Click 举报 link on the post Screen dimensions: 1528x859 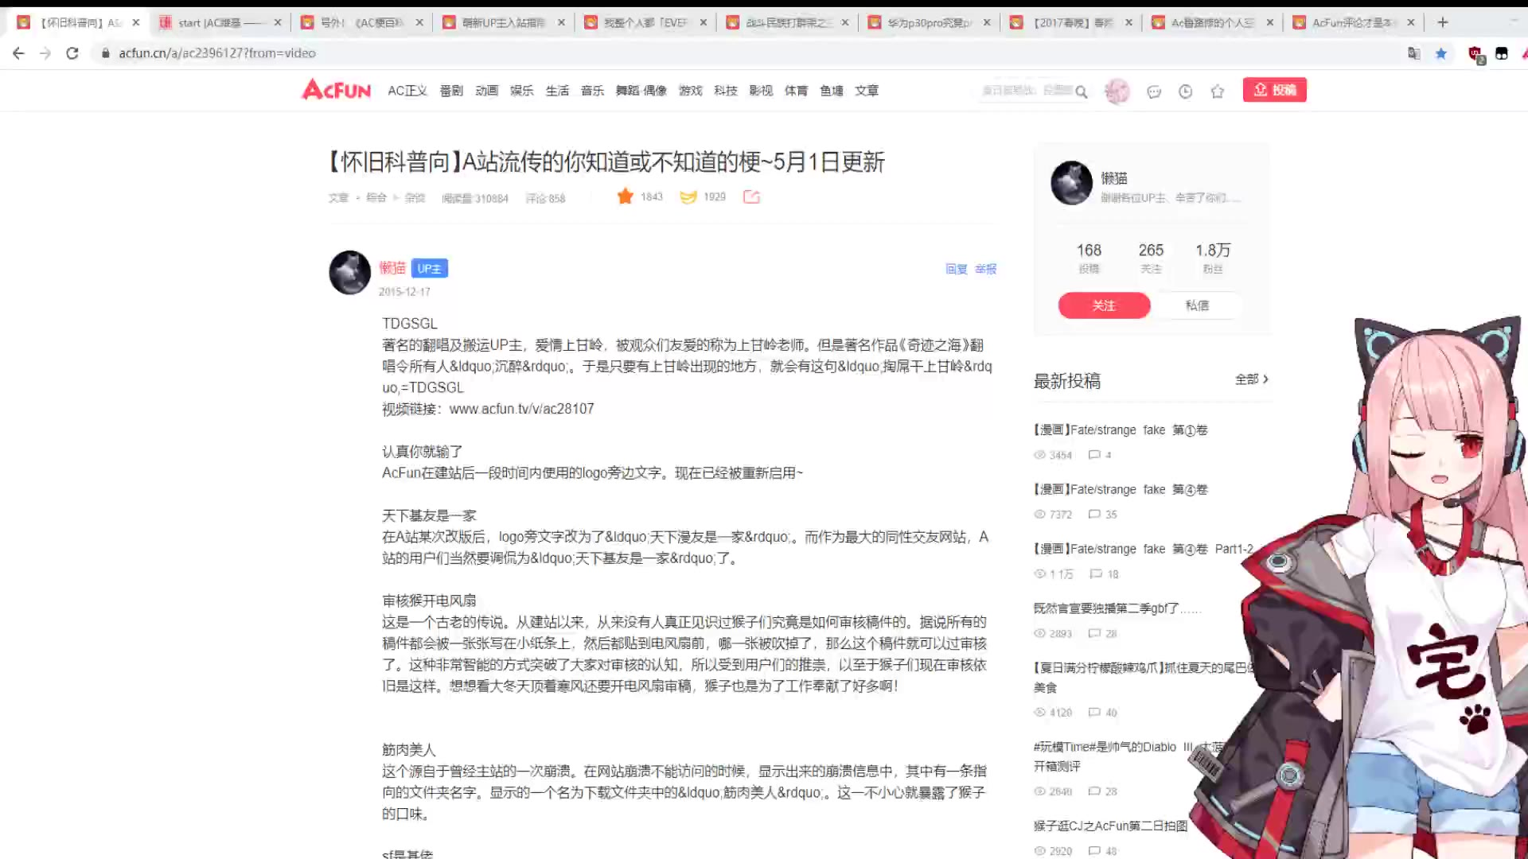pyautogui.click(x=985, y=269)
